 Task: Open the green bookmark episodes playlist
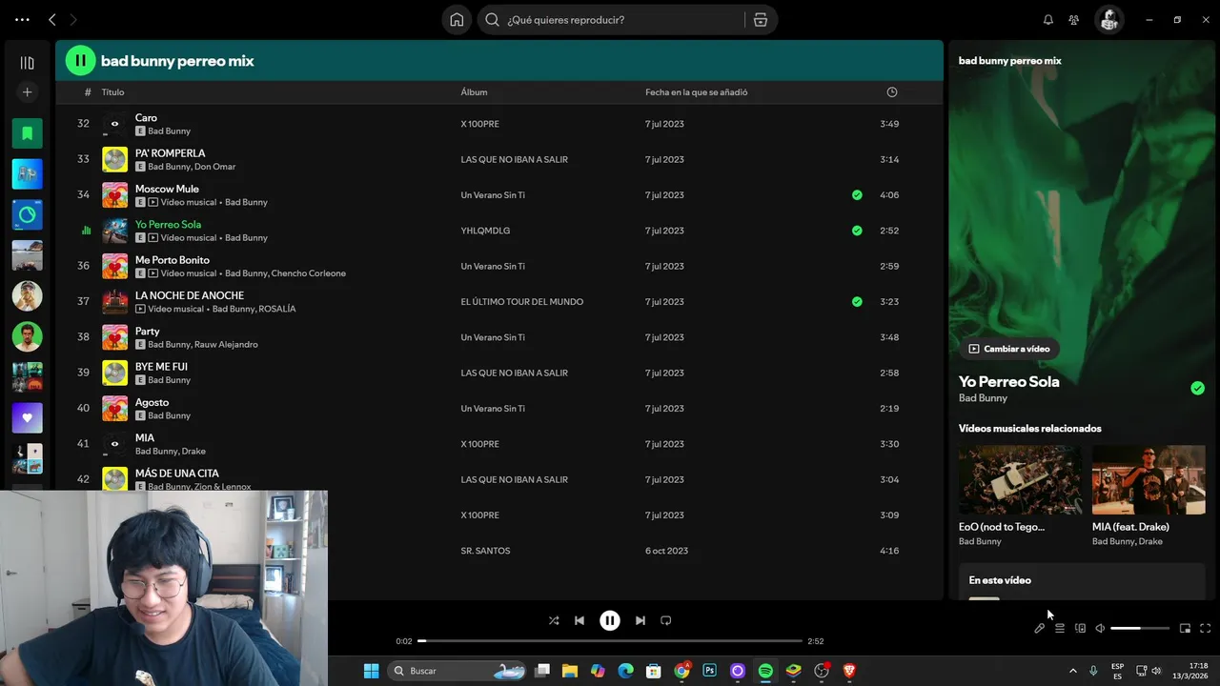[x=27, y=133]
